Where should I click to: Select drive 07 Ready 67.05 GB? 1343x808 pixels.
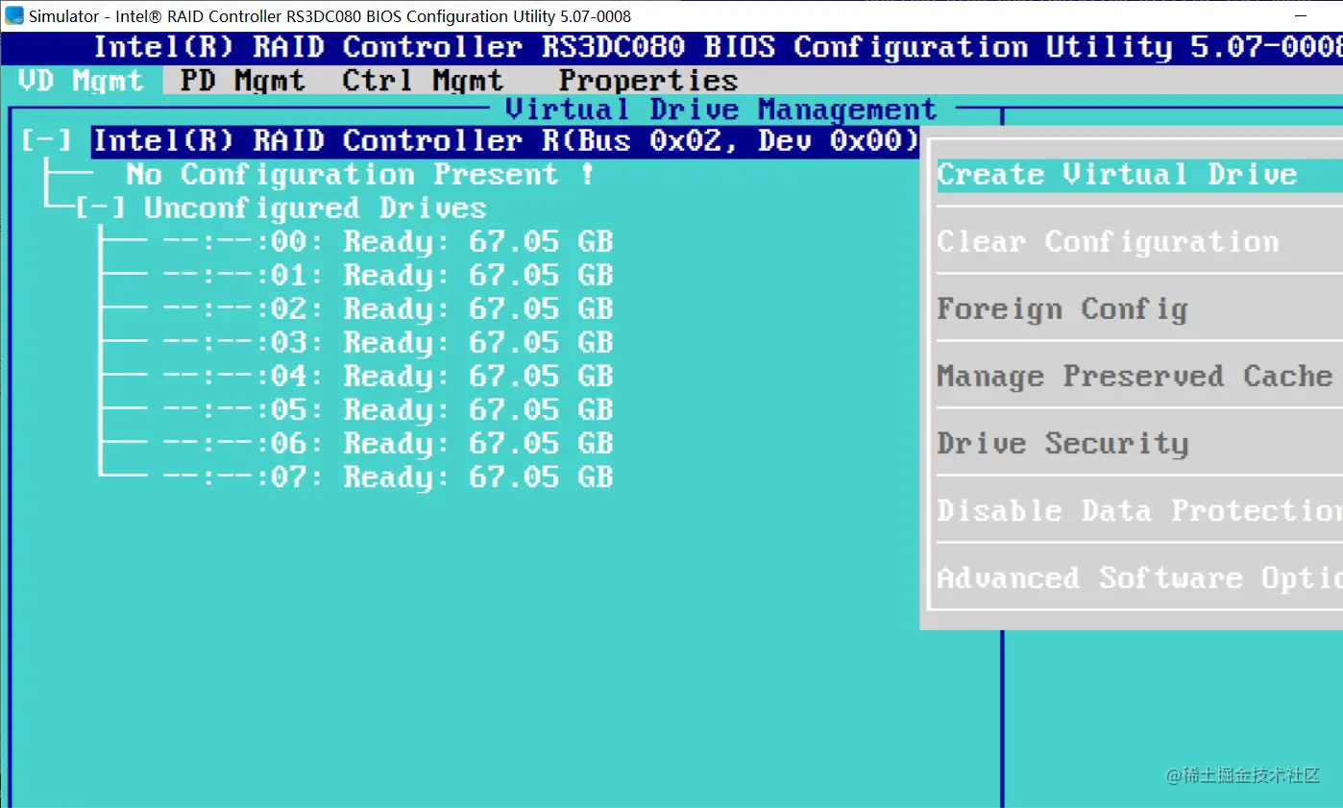(387, 477)
